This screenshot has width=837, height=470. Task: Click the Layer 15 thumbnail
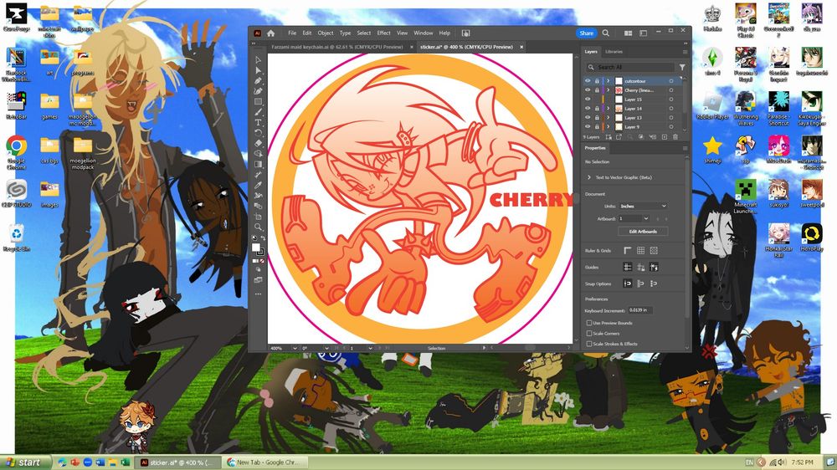[619, 100]
